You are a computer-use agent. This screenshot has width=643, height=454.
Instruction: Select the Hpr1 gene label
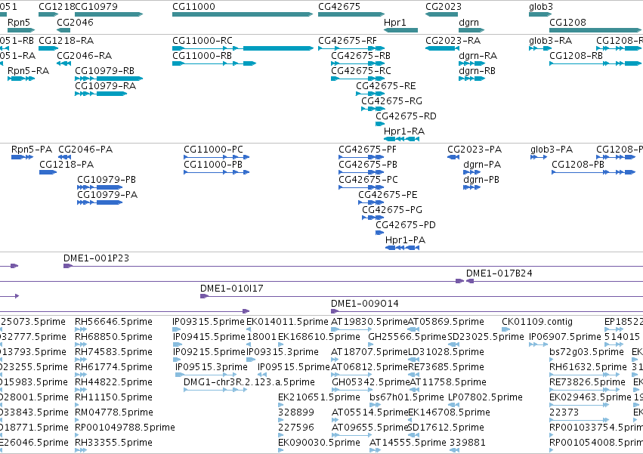click(394, 22)
